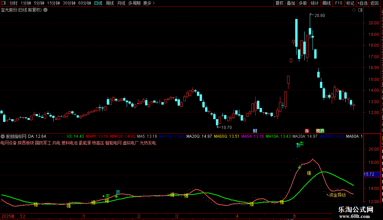Click the diamond icon above main chart
The image size is (383, 220).
[354, 10]
